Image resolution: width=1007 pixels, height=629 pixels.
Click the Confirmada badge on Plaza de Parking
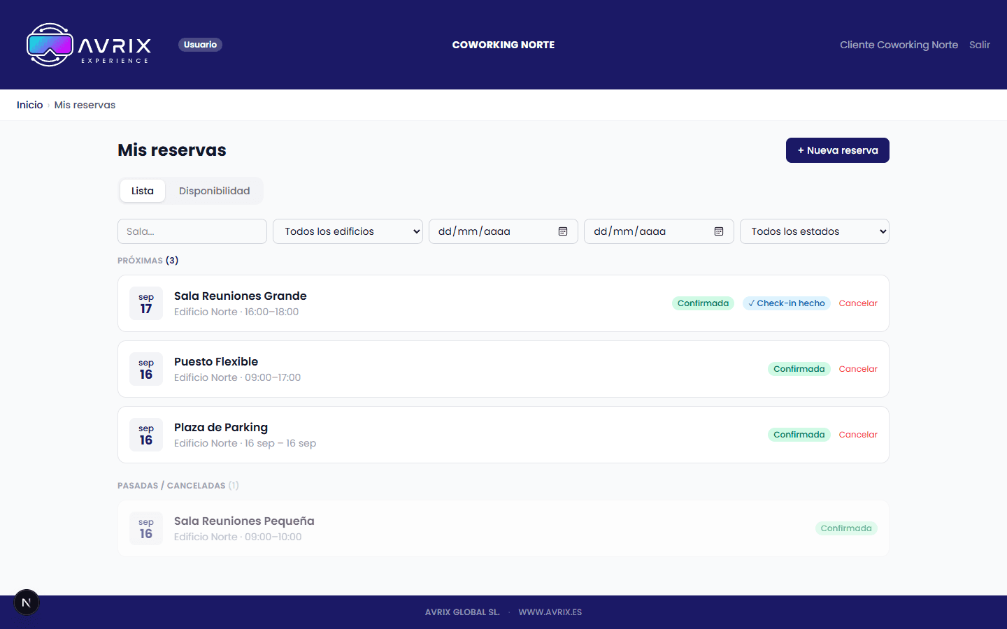(799, 435)
